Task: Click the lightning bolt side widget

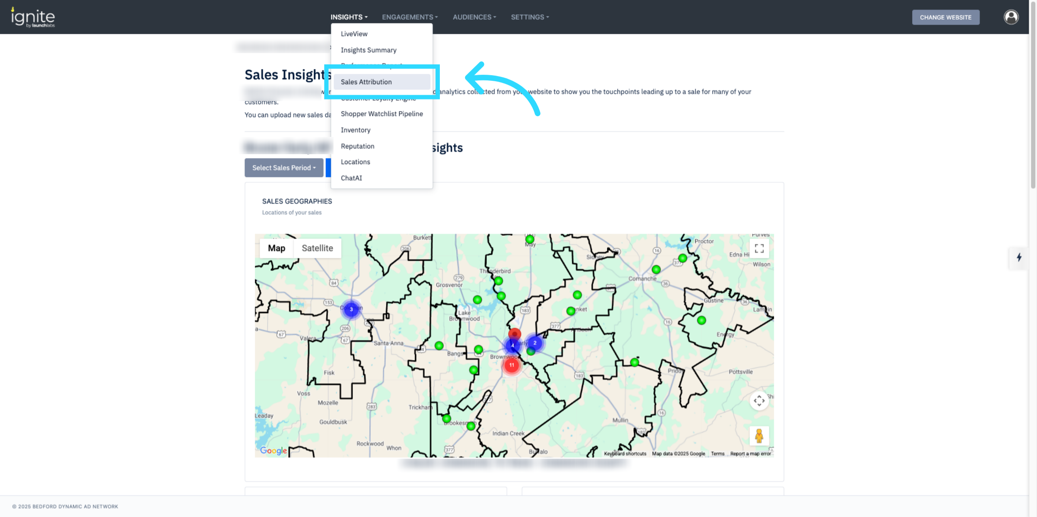Action: point(1019,257)
